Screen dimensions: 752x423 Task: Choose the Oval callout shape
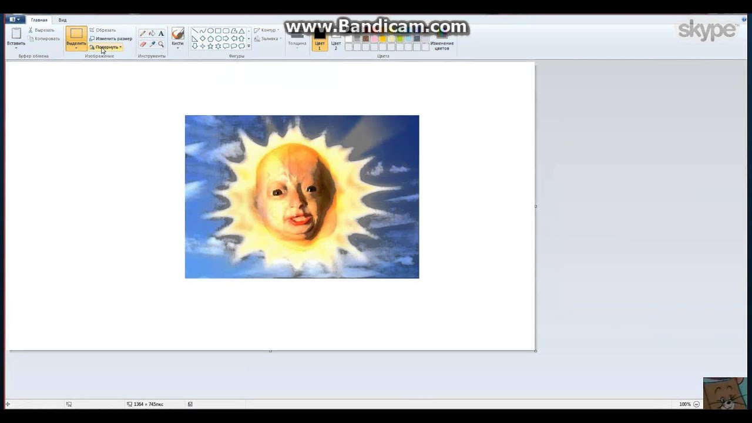[234, 46]
